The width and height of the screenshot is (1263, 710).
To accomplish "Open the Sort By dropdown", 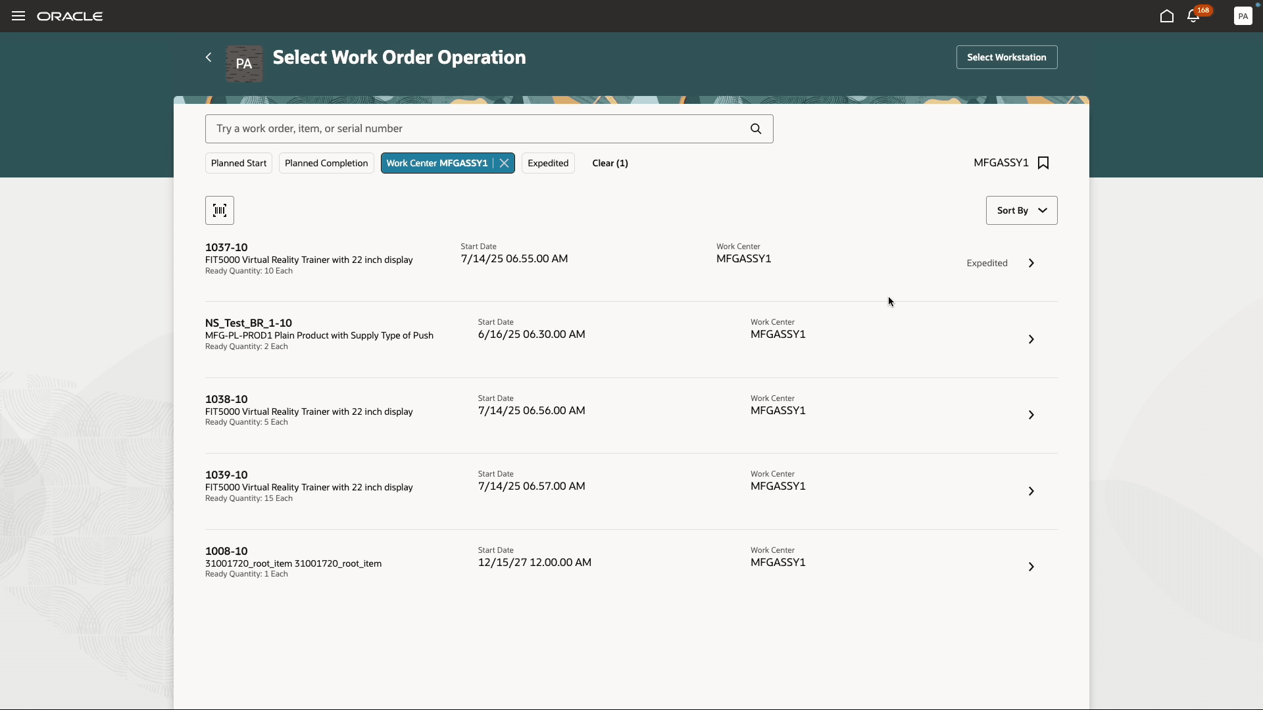I will (x=1021, y=210).
